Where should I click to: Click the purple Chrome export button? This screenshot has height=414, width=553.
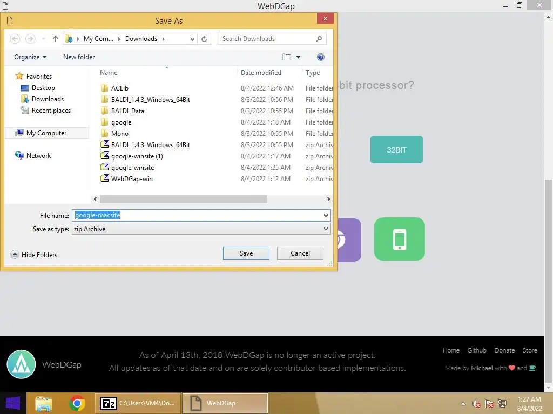pos(349,240)
